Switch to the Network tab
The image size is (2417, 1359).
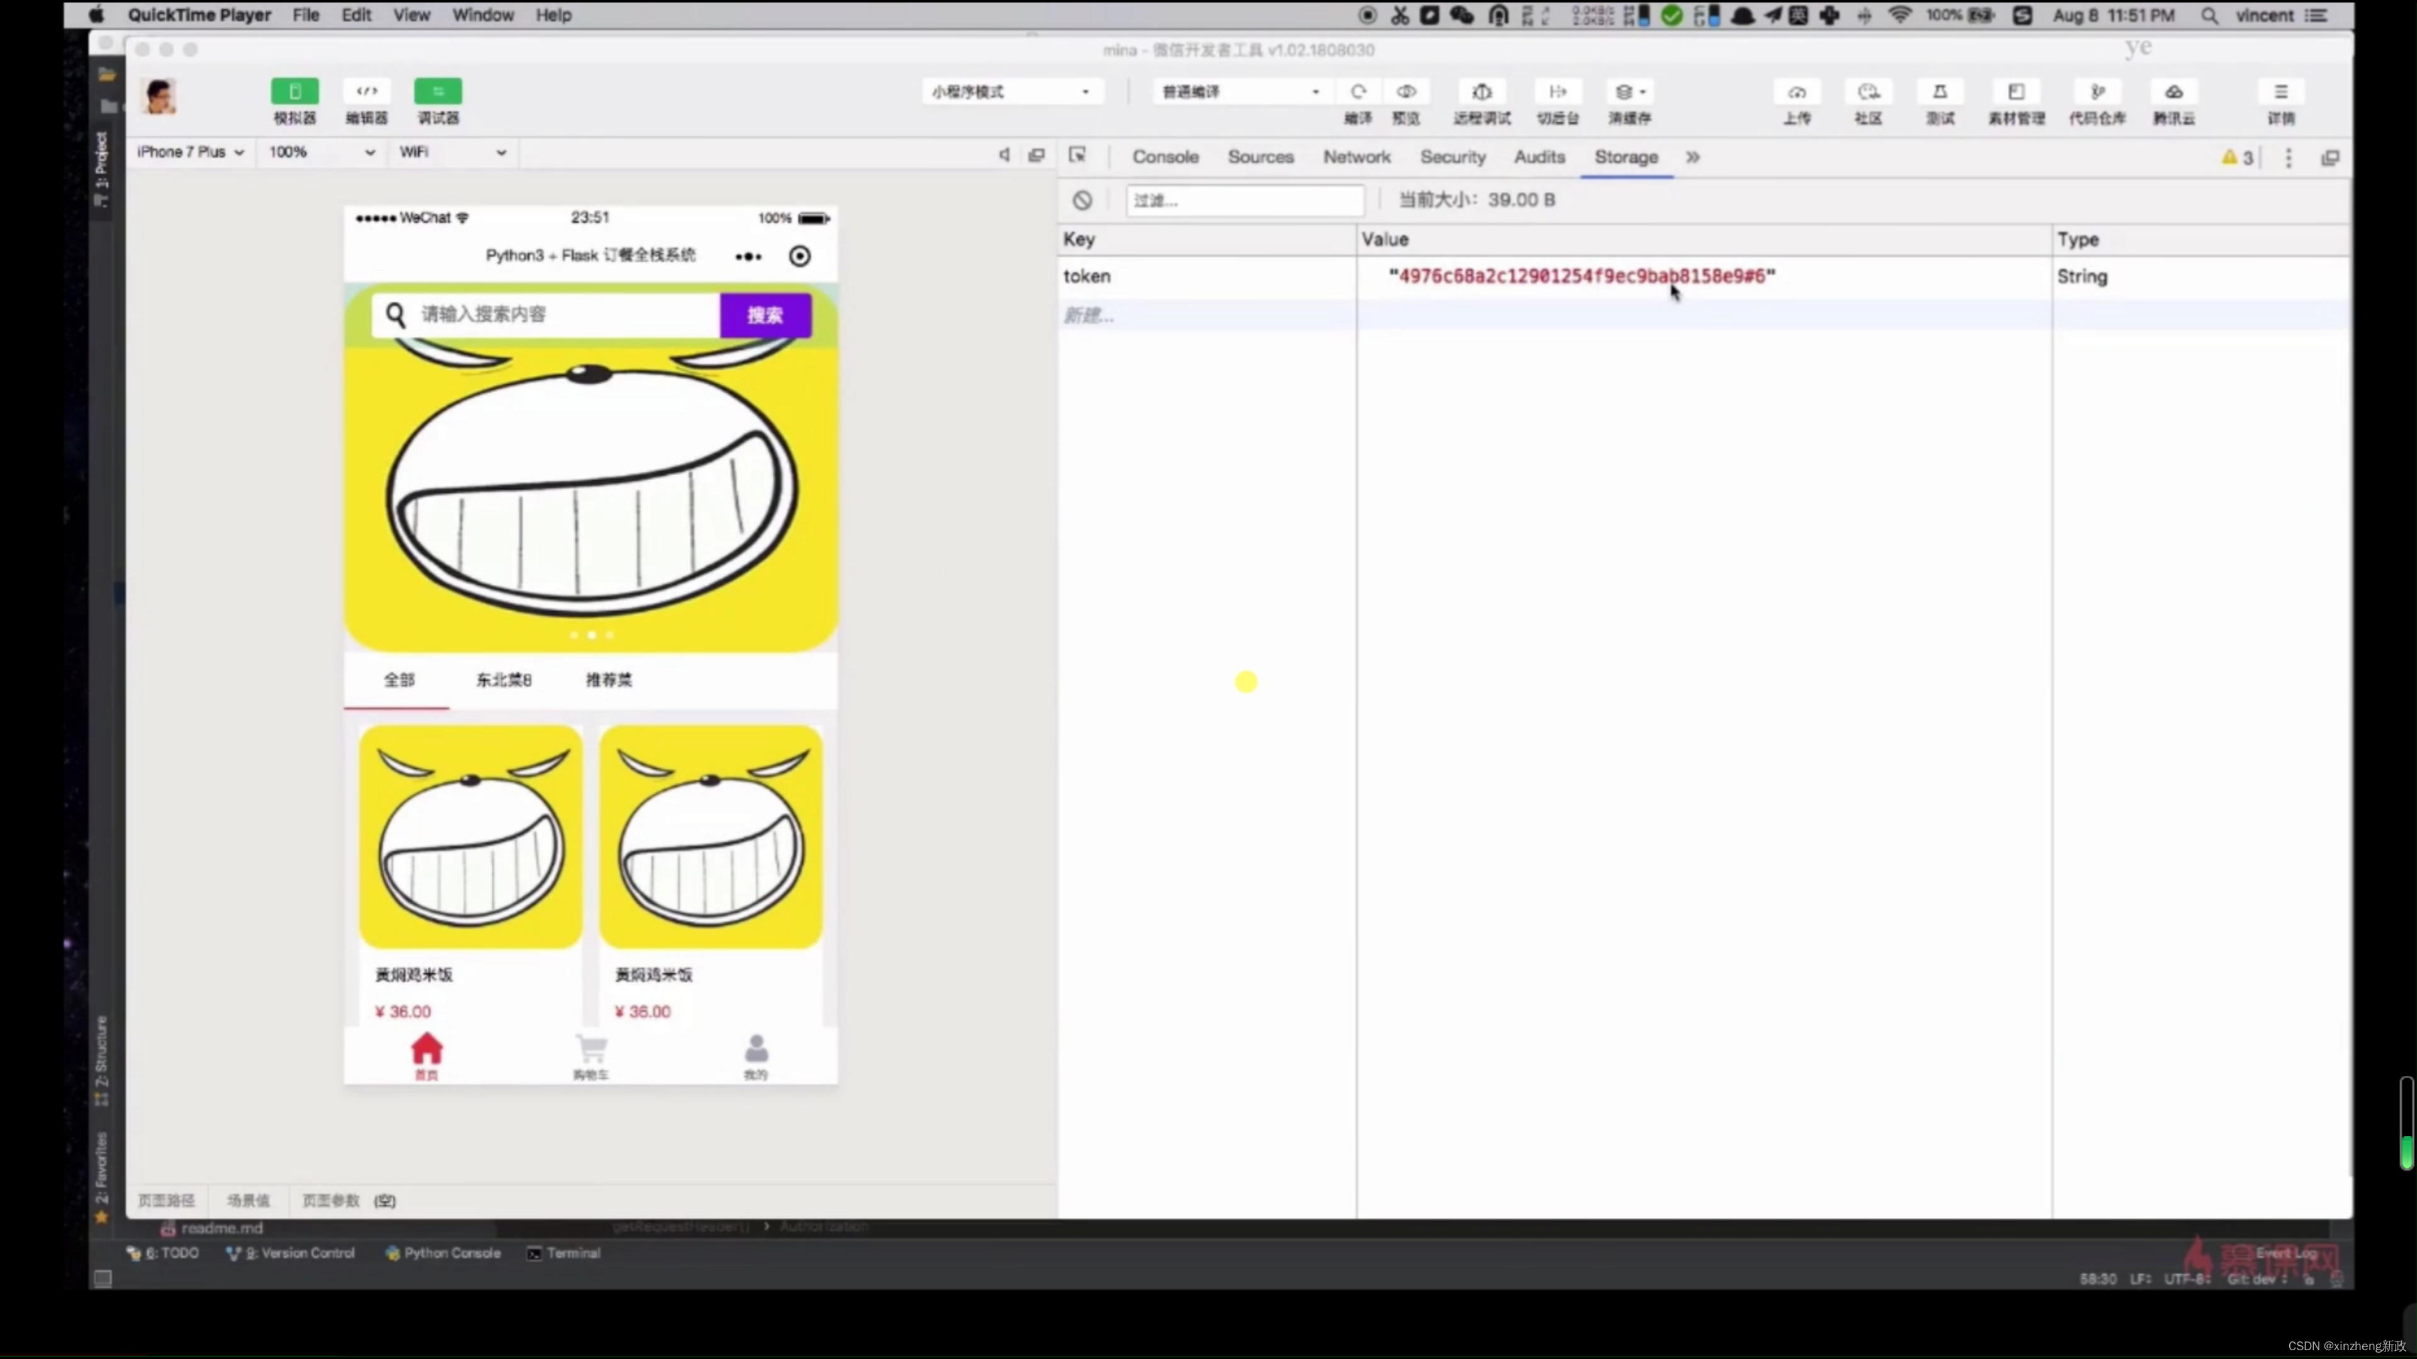[1357, 157]
